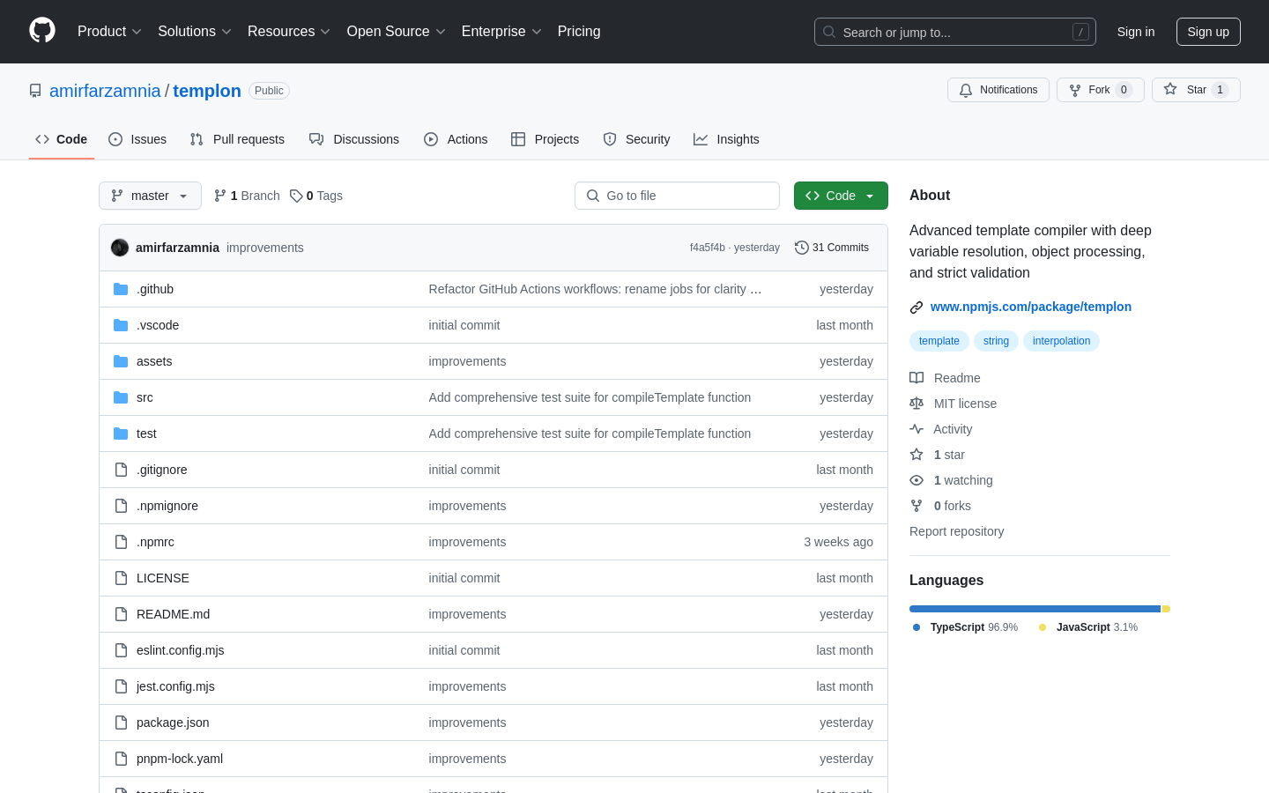Click the JavaScript 3.1% language link
This screenshot has height=793, width=1269.
1088,627
